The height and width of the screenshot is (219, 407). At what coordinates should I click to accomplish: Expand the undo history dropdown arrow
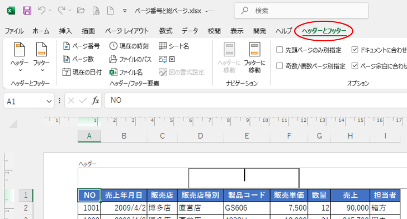[50, 11]
